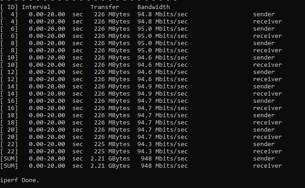This screenshot has height=188, width=305.
Task: Click 95.0 Mbits/sec on stream 6 sender row
Action: pos(163,29)
